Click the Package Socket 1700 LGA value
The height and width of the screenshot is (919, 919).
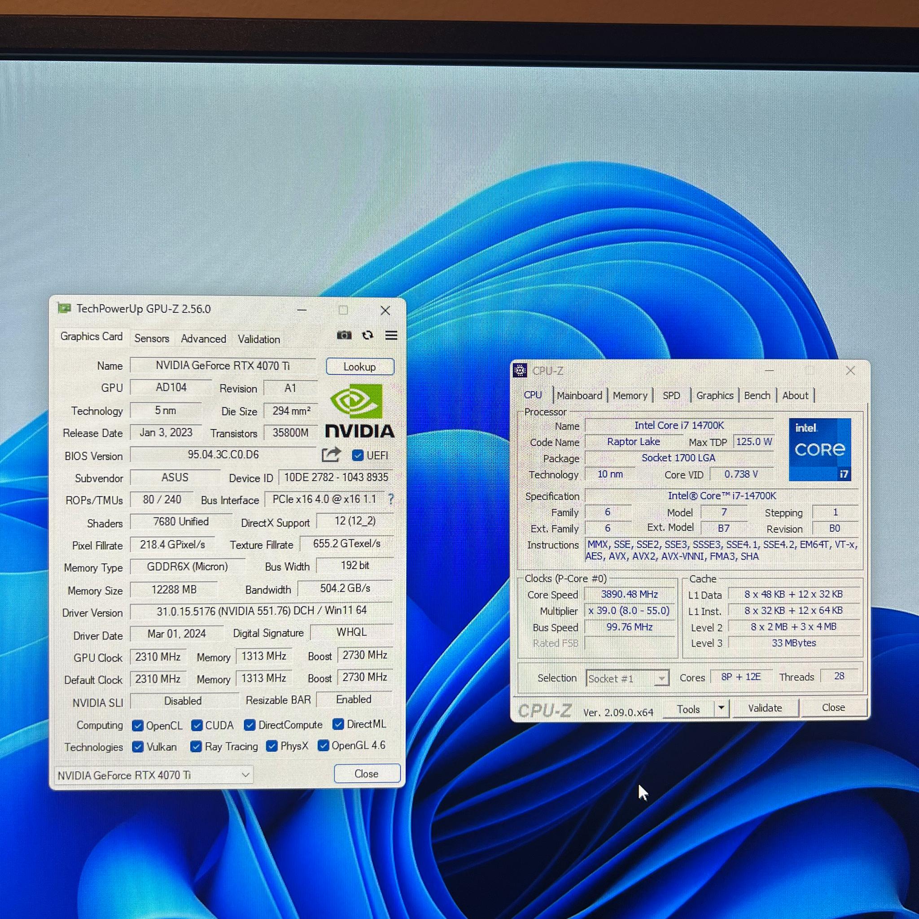(679, 458)
